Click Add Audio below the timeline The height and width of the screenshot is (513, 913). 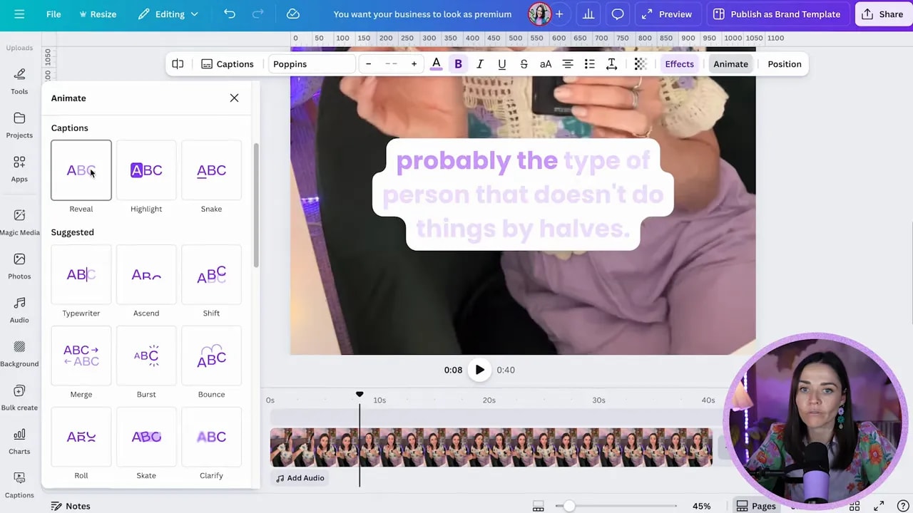[x=300, y=478]
